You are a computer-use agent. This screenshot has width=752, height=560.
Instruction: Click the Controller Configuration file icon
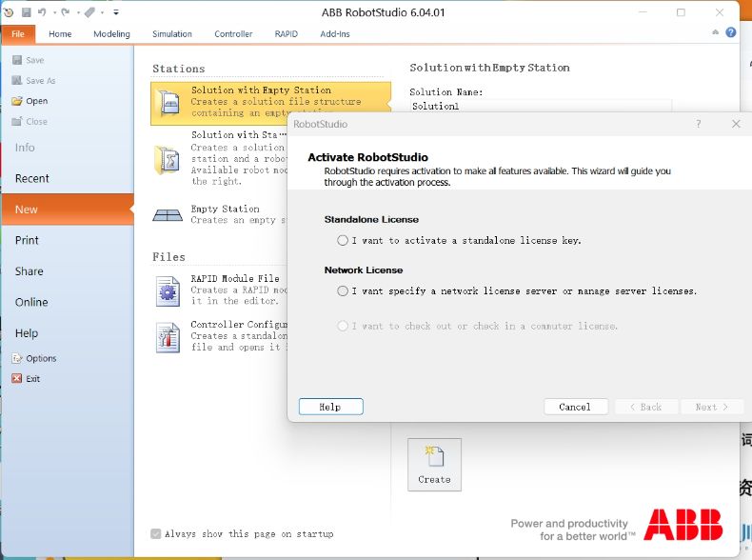pos(168,336)
